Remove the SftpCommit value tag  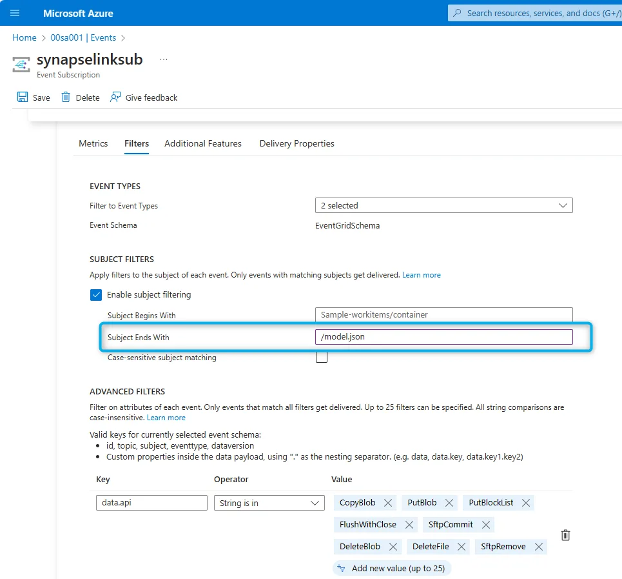click(486, 525)
